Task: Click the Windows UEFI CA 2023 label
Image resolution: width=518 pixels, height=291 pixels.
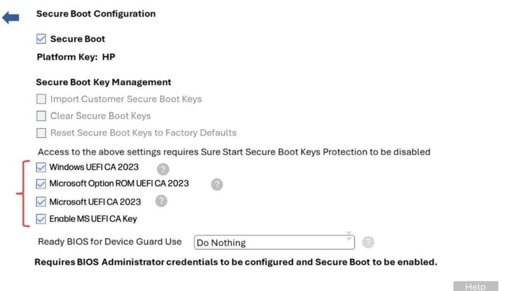Action: click(94, 167)
